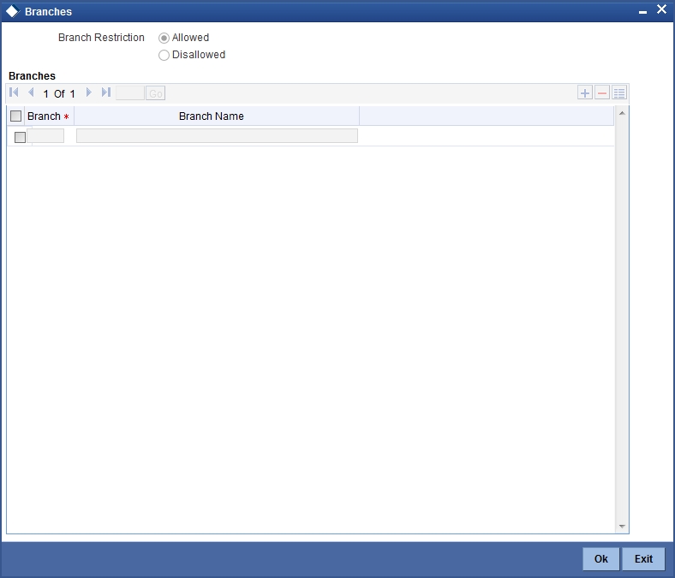
Task: Click the Branch column header
Action: coord(49,116)
